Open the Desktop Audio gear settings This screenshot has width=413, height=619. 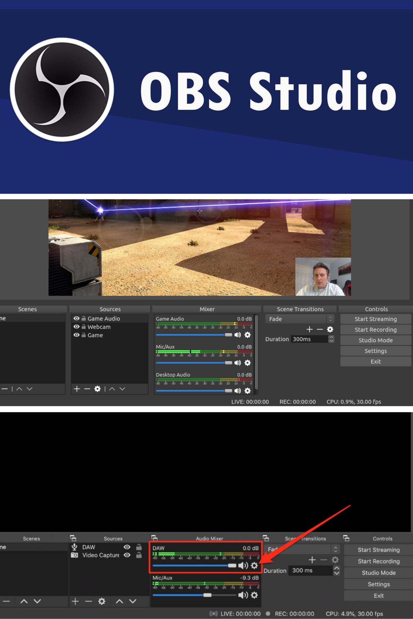[x=248, y=391]
